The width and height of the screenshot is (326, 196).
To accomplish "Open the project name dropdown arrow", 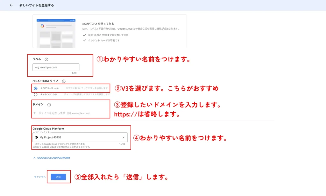I will click(x=123, y=137).
